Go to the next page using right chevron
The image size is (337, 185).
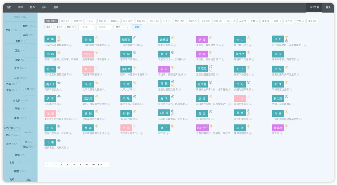pos(107,165)
